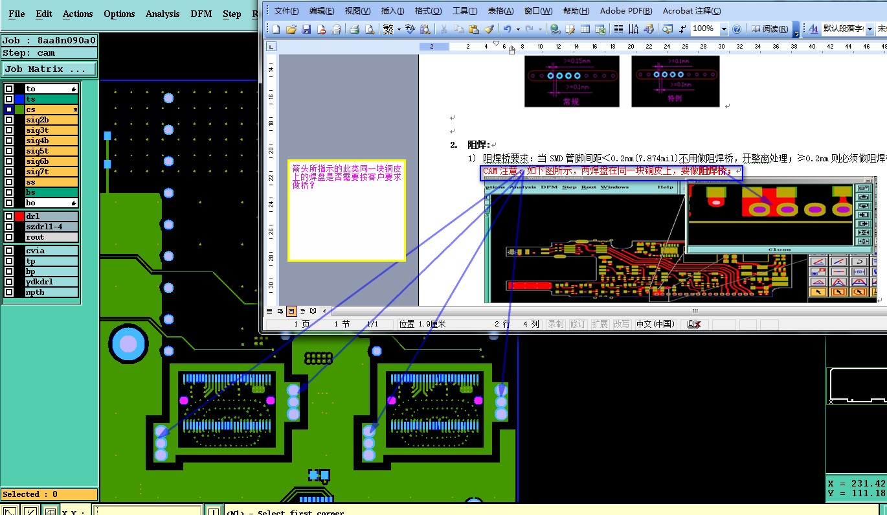Expand the toolbar options chevron after 阅读
Screen dimensions: 887x515
tap(796, 29)
